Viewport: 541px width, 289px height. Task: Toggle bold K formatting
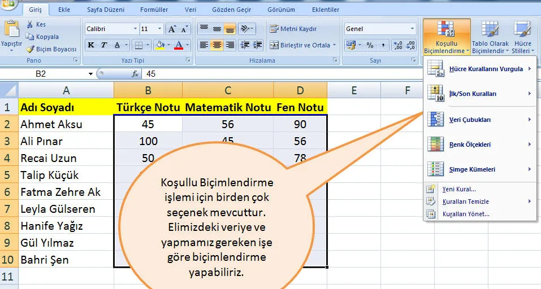91,45
